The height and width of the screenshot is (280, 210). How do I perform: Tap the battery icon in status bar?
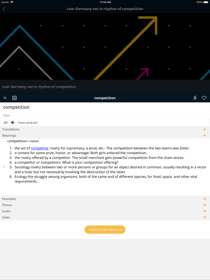[206, 2]
